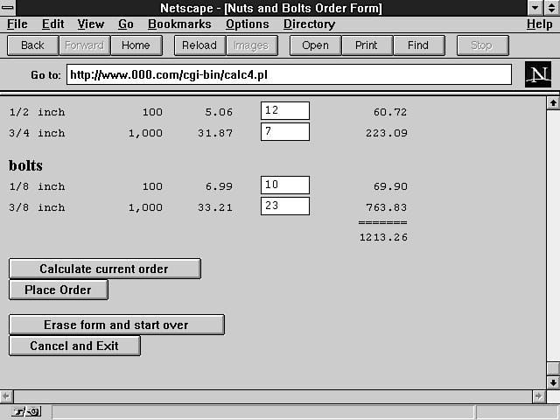Open the Options menu

click(247, 24)
